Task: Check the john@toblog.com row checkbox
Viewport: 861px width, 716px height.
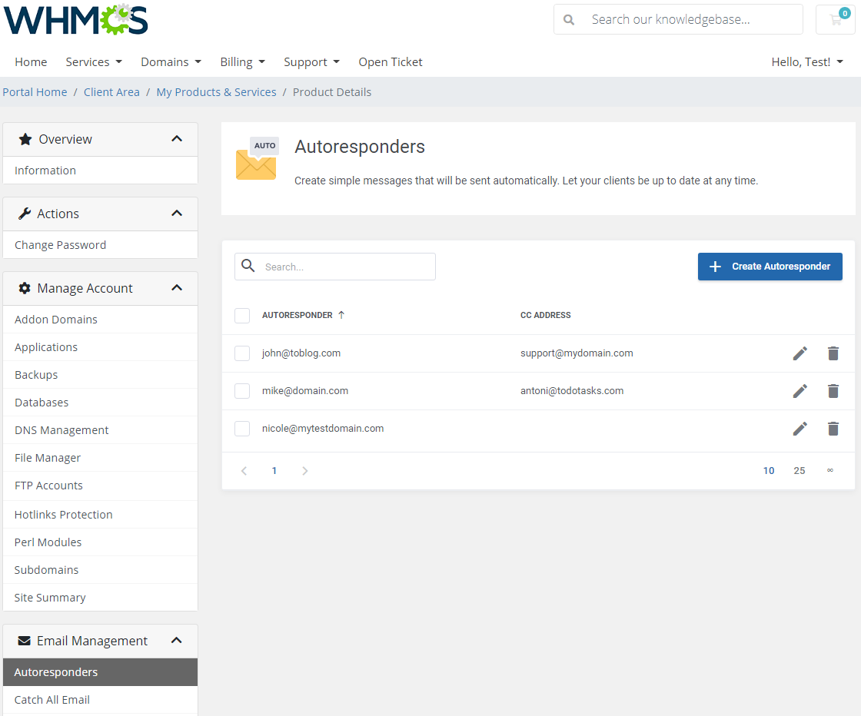Action: pos(242,353)
